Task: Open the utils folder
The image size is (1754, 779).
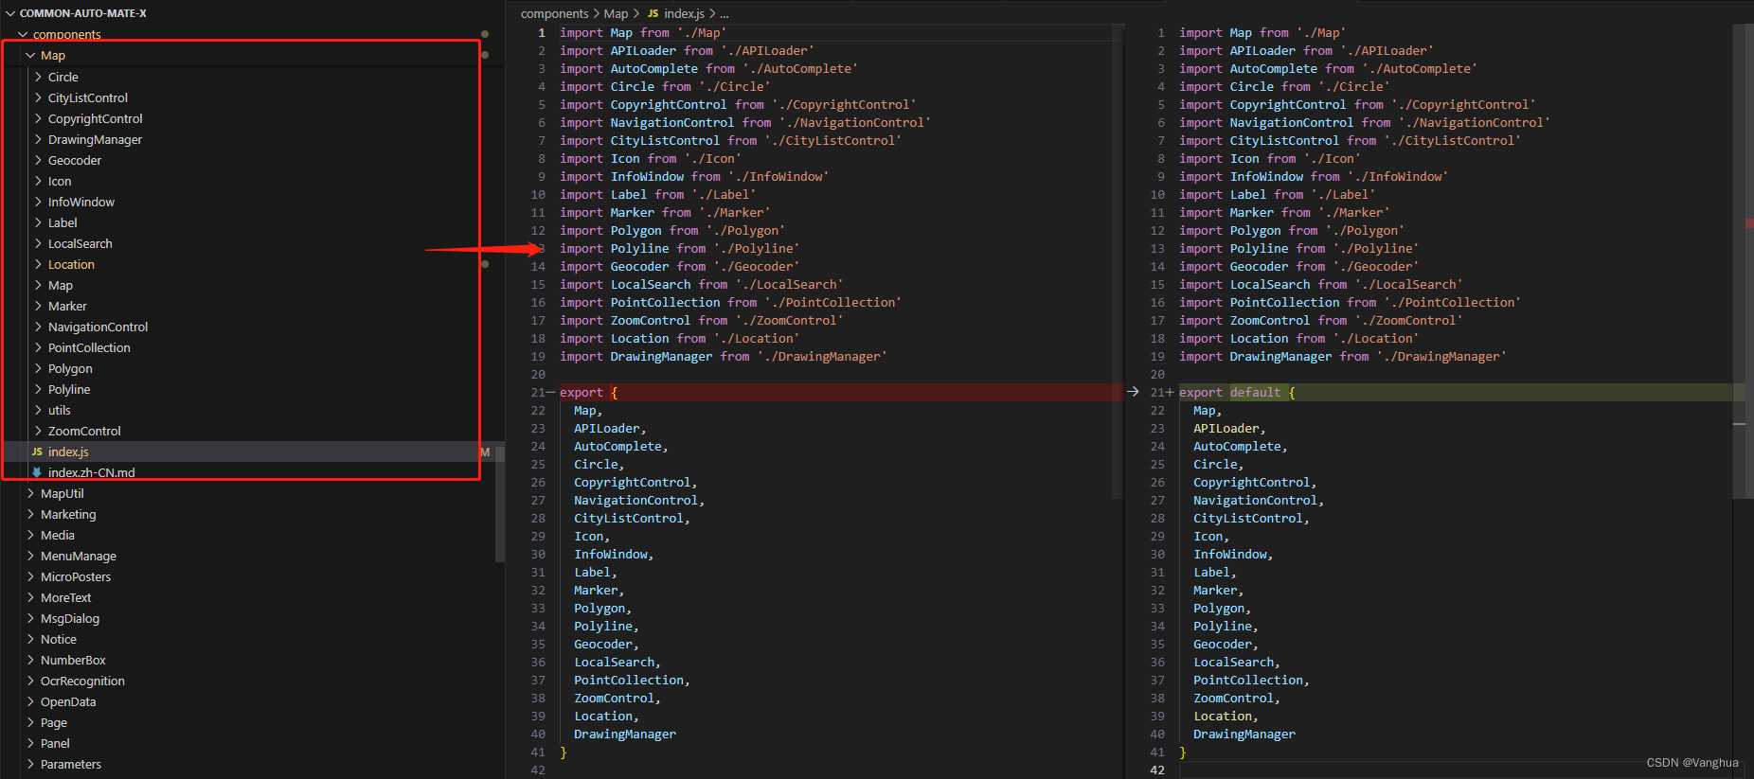Action: (59, 410)
